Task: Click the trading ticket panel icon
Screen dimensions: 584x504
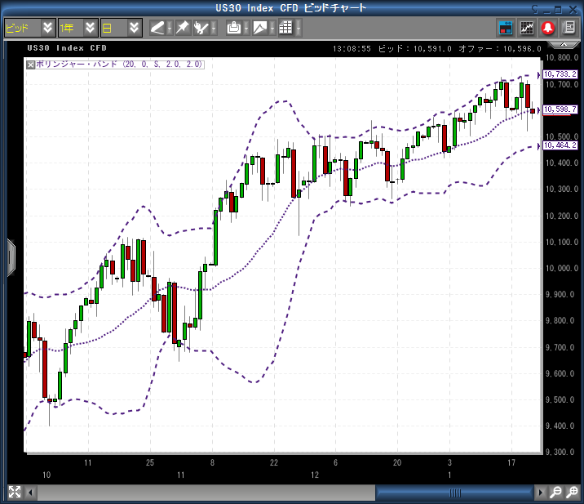Action: coord(506,27)
